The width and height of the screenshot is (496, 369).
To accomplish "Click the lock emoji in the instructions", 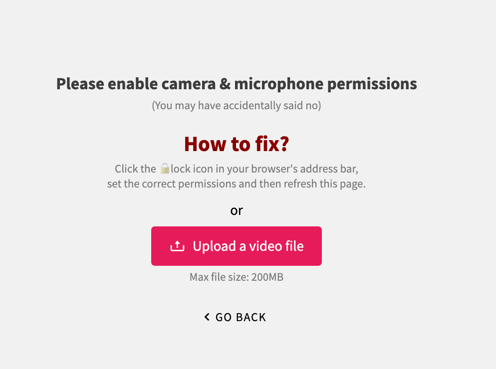I will pos(165,169).
